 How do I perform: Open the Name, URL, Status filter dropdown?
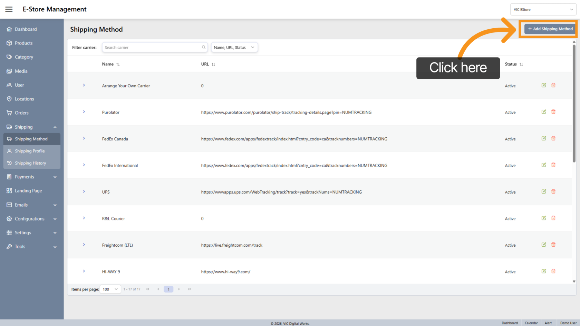(x=234, y=48)
